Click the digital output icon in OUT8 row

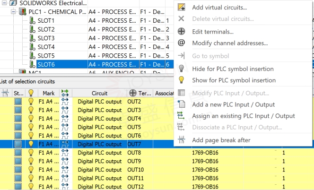click(x=65, y=153)
